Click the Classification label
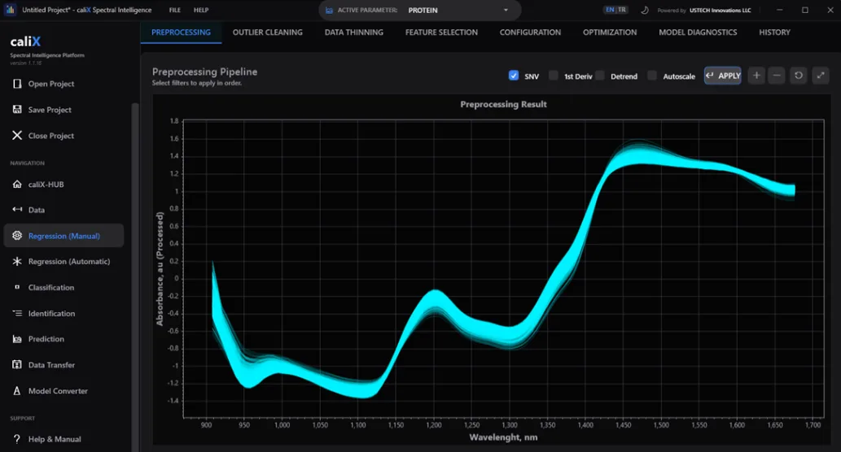This screenshot has height=452, width=841. 51,288
